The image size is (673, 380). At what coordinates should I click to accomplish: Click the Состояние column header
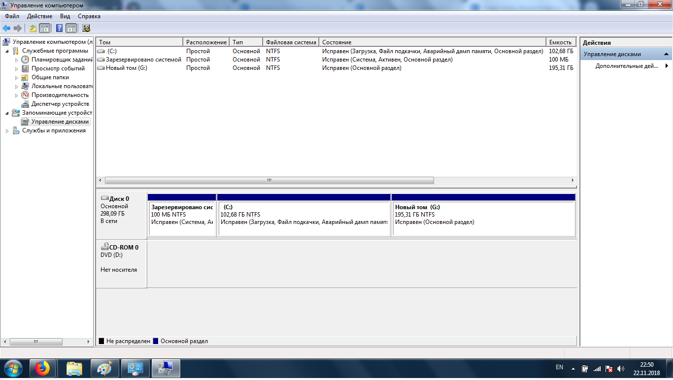tap(432, 42)
